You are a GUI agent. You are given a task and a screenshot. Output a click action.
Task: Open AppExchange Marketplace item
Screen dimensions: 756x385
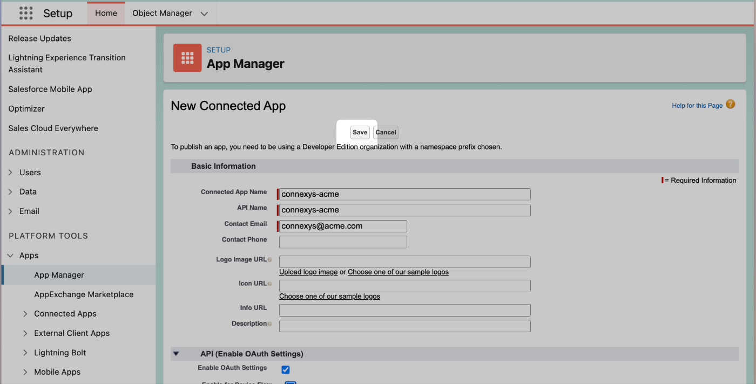[84, 294]
